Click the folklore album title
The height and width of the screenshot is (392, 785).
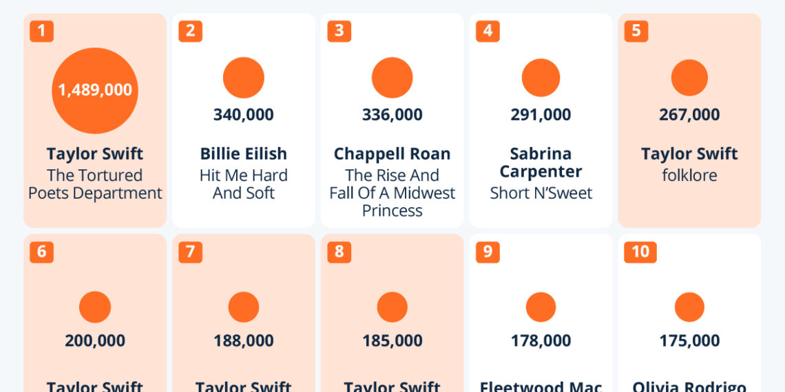(689, 175)
